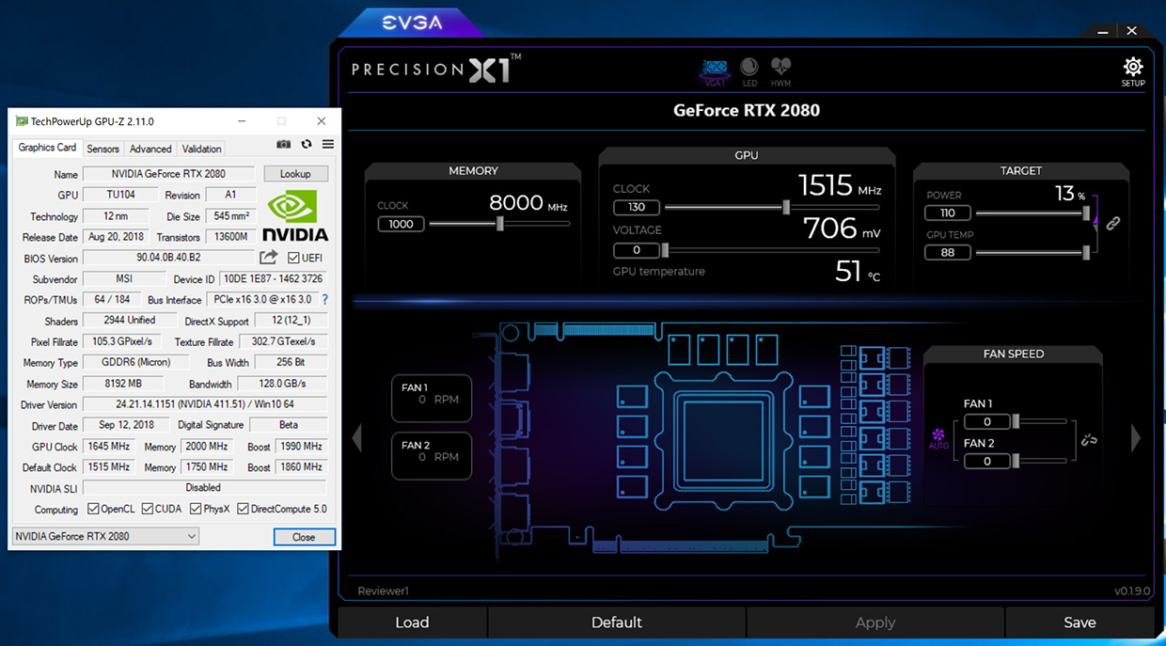The width and height of the screenshot is (1166, 646).
Task: Click the Fan 2 speed input field
Action: pos(987,462)
